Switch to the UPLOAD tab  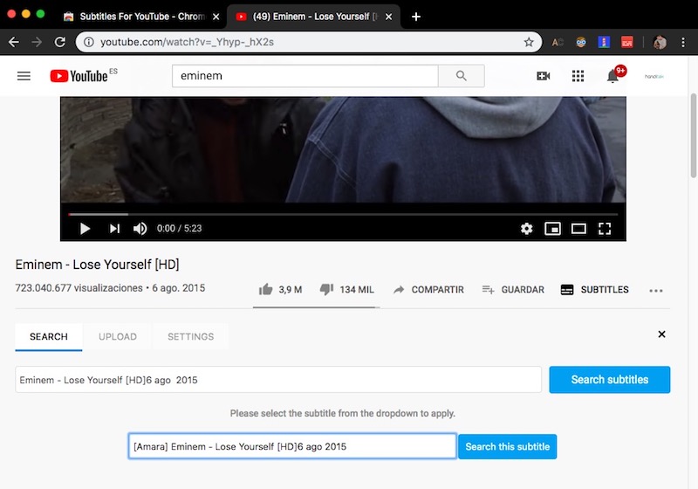(x=117, y=337)
